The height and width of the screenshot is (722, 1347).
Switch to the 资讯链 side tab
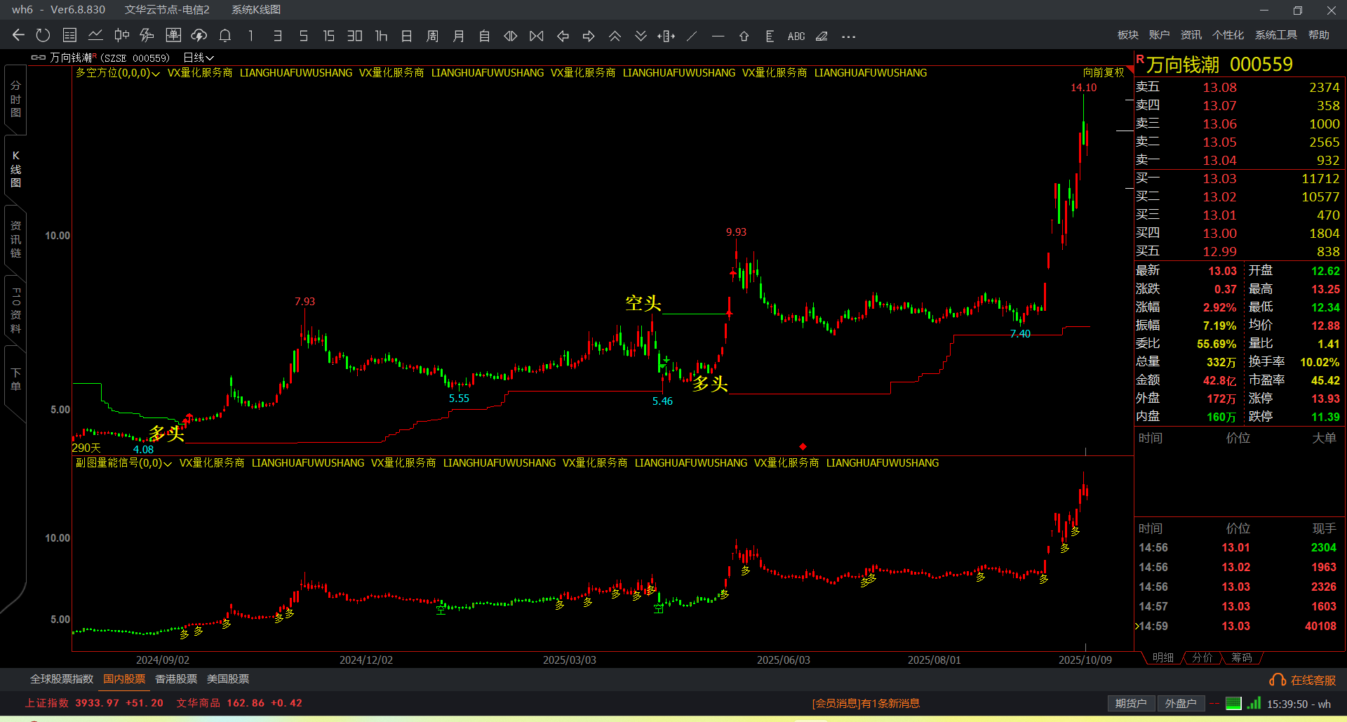[x=15, y=239]
